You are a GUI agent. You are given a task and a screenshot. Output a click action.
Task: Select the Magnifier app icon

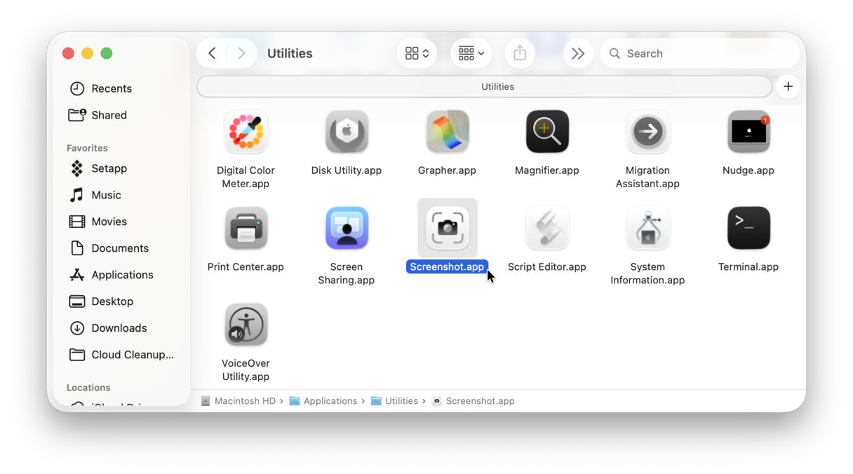tap(547, 132)
